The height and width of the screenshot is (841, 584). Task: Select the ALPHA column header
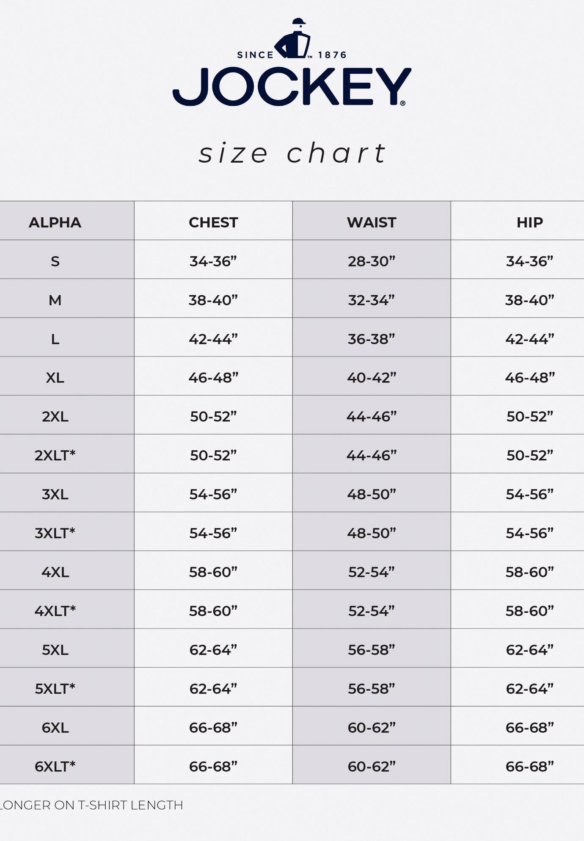[x=55, y=222]
